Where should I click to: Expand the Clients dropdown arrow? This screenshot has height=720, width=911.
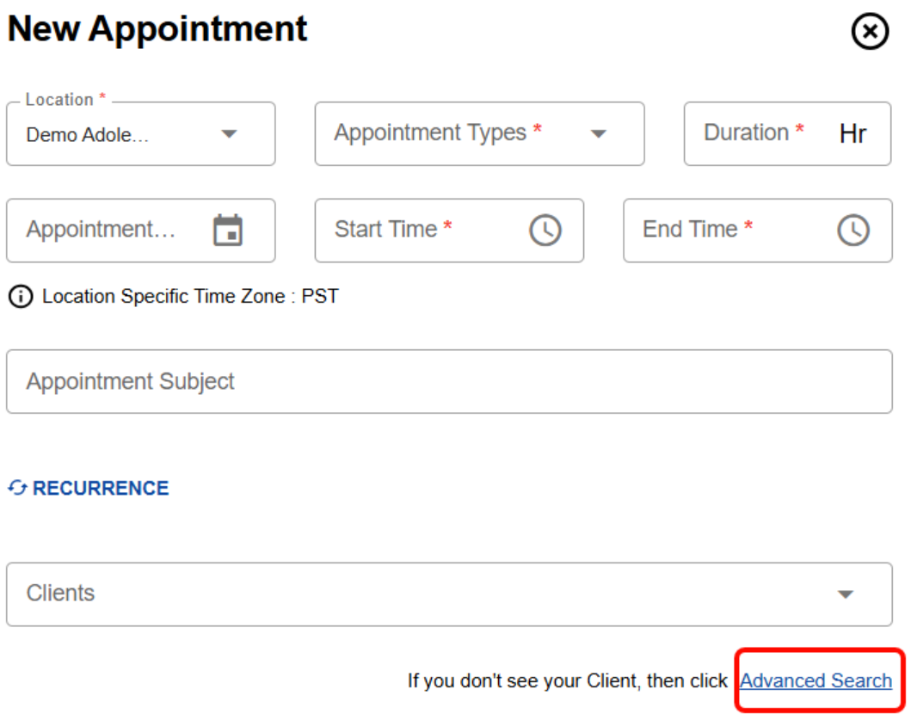[846, 594]
